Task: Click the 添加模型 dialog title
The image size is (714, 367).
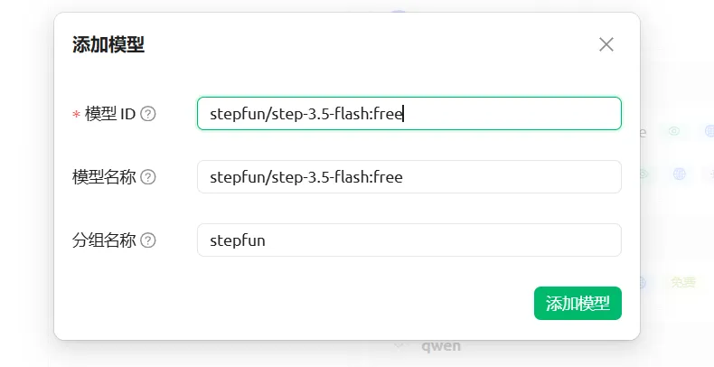Action: 108,45
